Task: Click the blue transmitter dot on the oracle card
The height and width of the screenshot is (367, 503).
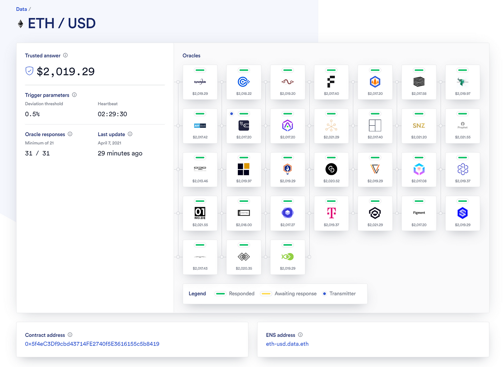Action: [232, 114]
